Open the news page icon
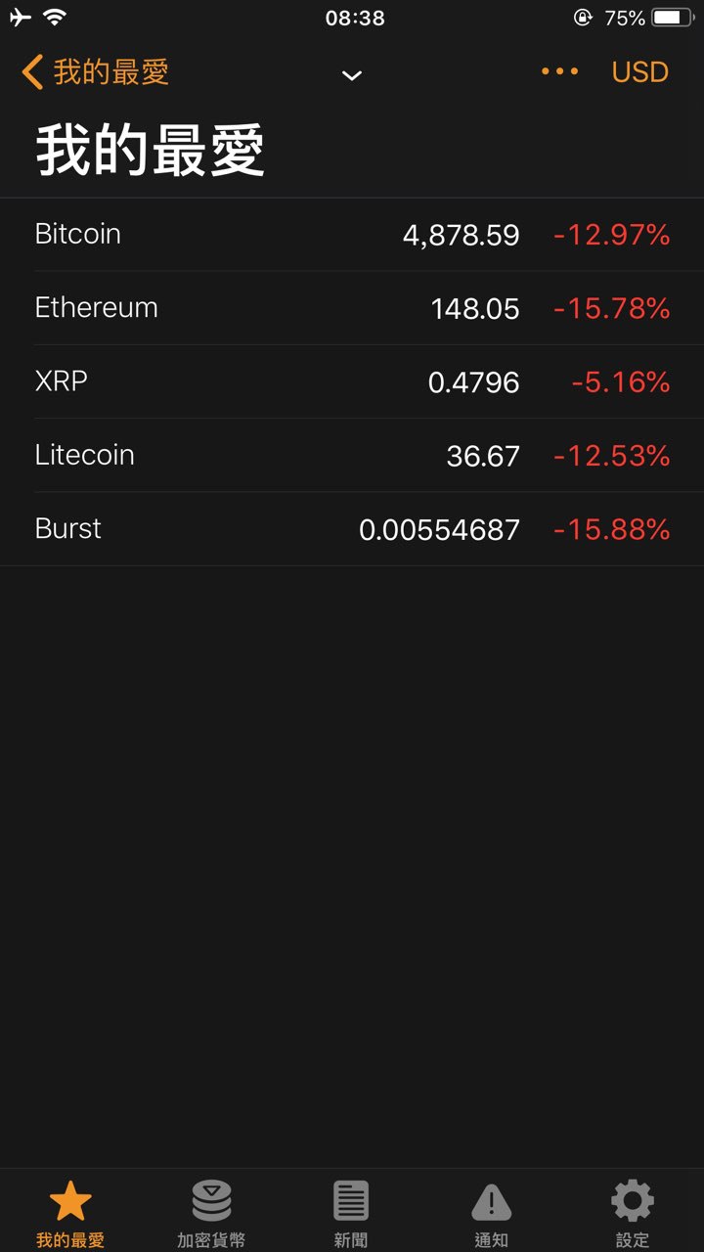The width and height of the screenshot is (704, 1252). [351, 1201]
